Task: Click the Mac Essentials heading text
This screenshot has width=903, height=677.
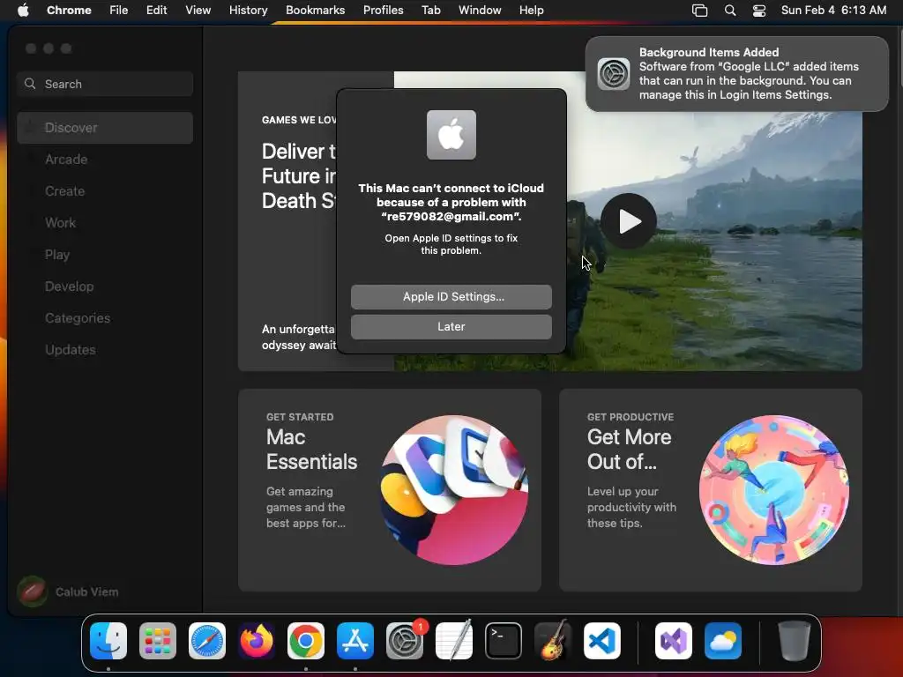Action: (311, 450)
